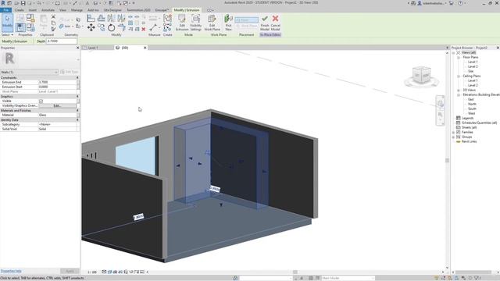Collapse the Constraints section
500x281 pixels.
pyautogui.click(x=77, y=78)
